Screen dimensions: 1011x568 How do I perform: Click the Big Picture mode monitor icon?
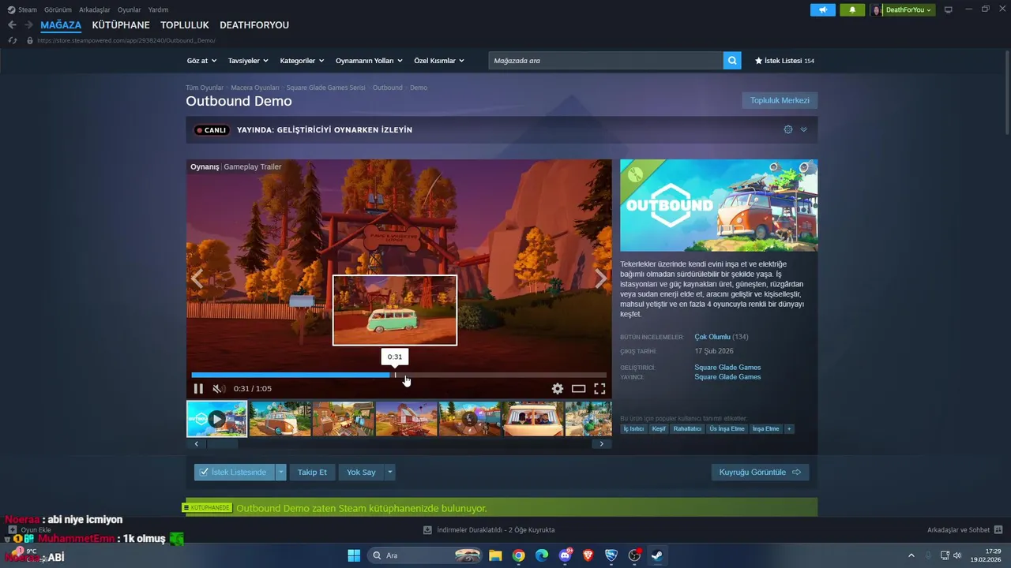(x=949, y=9)
